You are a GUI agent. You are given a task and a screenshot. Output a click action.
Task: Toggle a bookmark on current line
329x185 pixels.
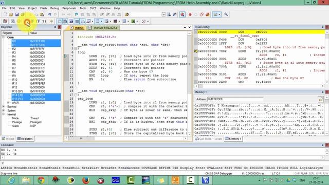tap(77, 14)
